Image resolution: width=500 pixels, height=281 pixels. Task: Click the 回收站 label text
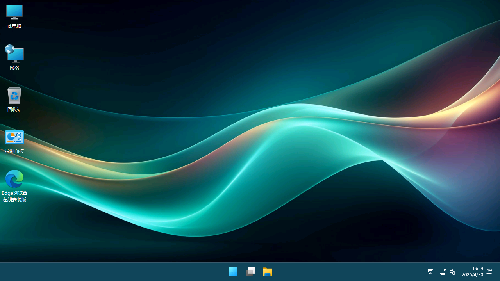coord(14,110)
